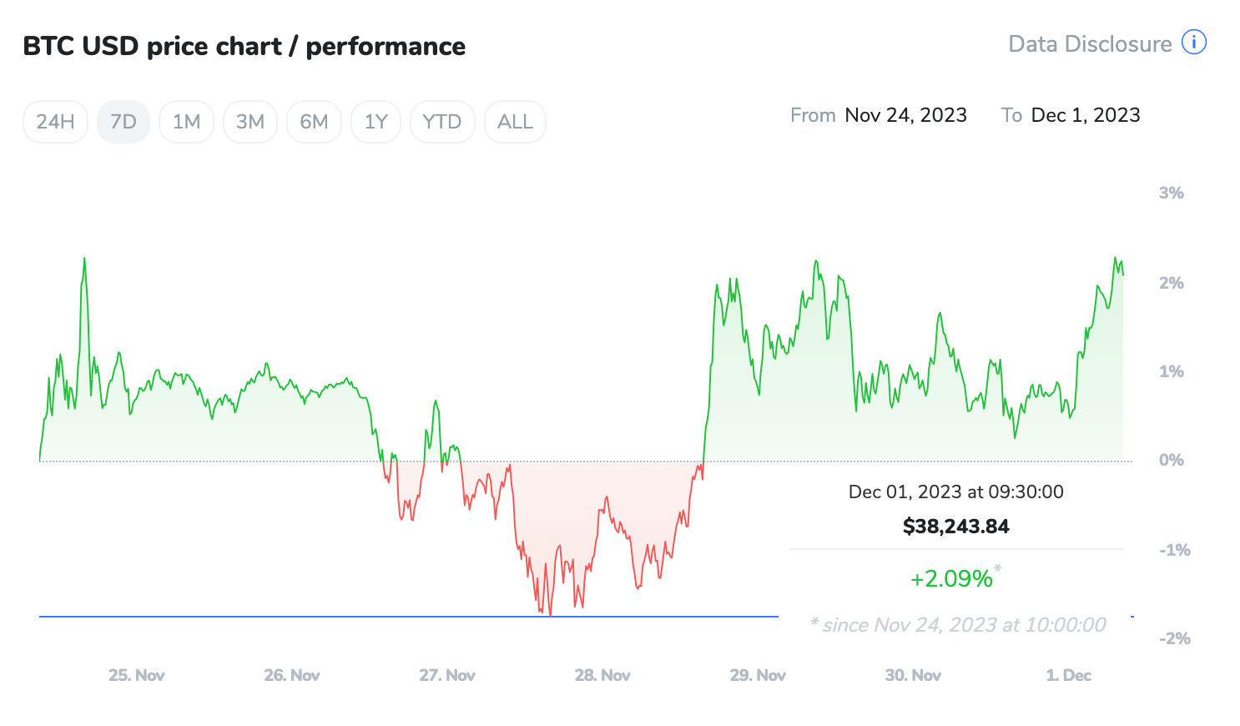This screenshot has width=1240, height=726.
Task: Switch to the 1Y view
Action: coord(376,121)
